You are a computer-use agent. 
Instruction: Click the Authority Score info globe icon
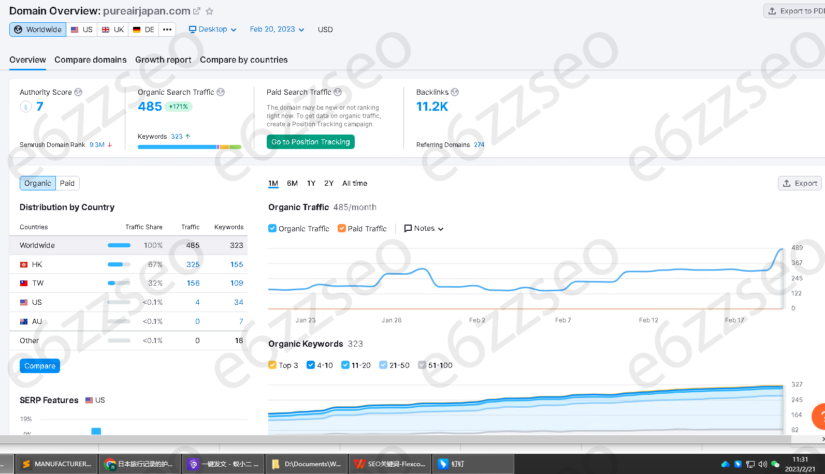pyautogui.click(x=78, y=92)
